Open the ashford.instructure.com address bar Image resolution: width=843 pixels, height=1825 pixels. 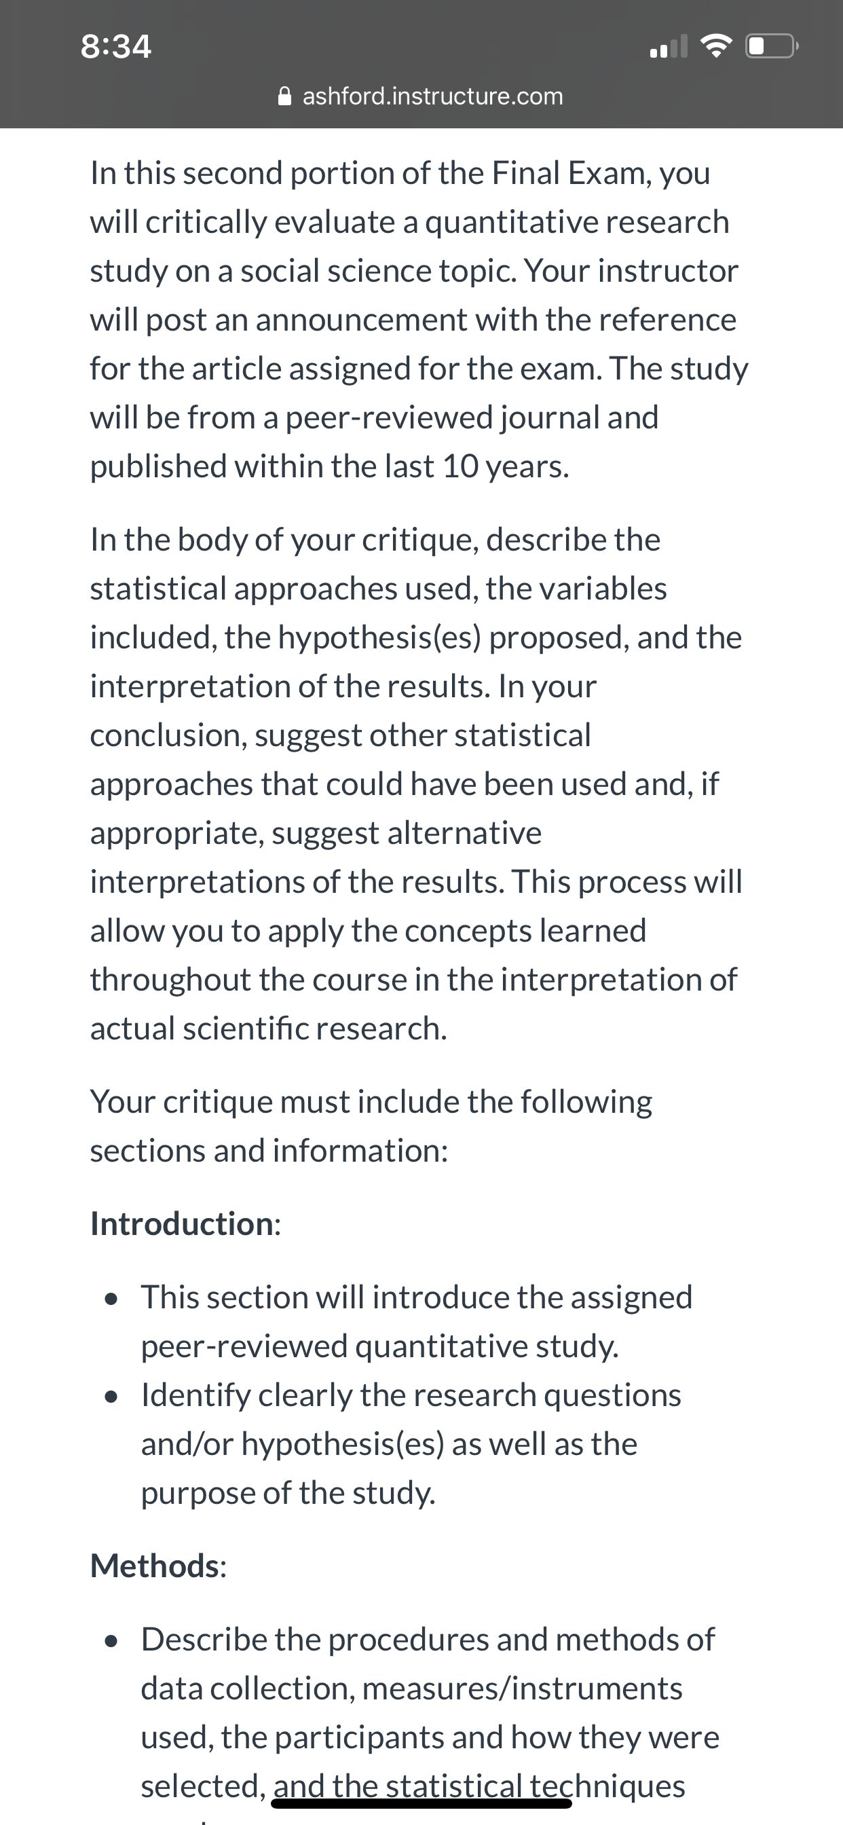tap(421, 96)
